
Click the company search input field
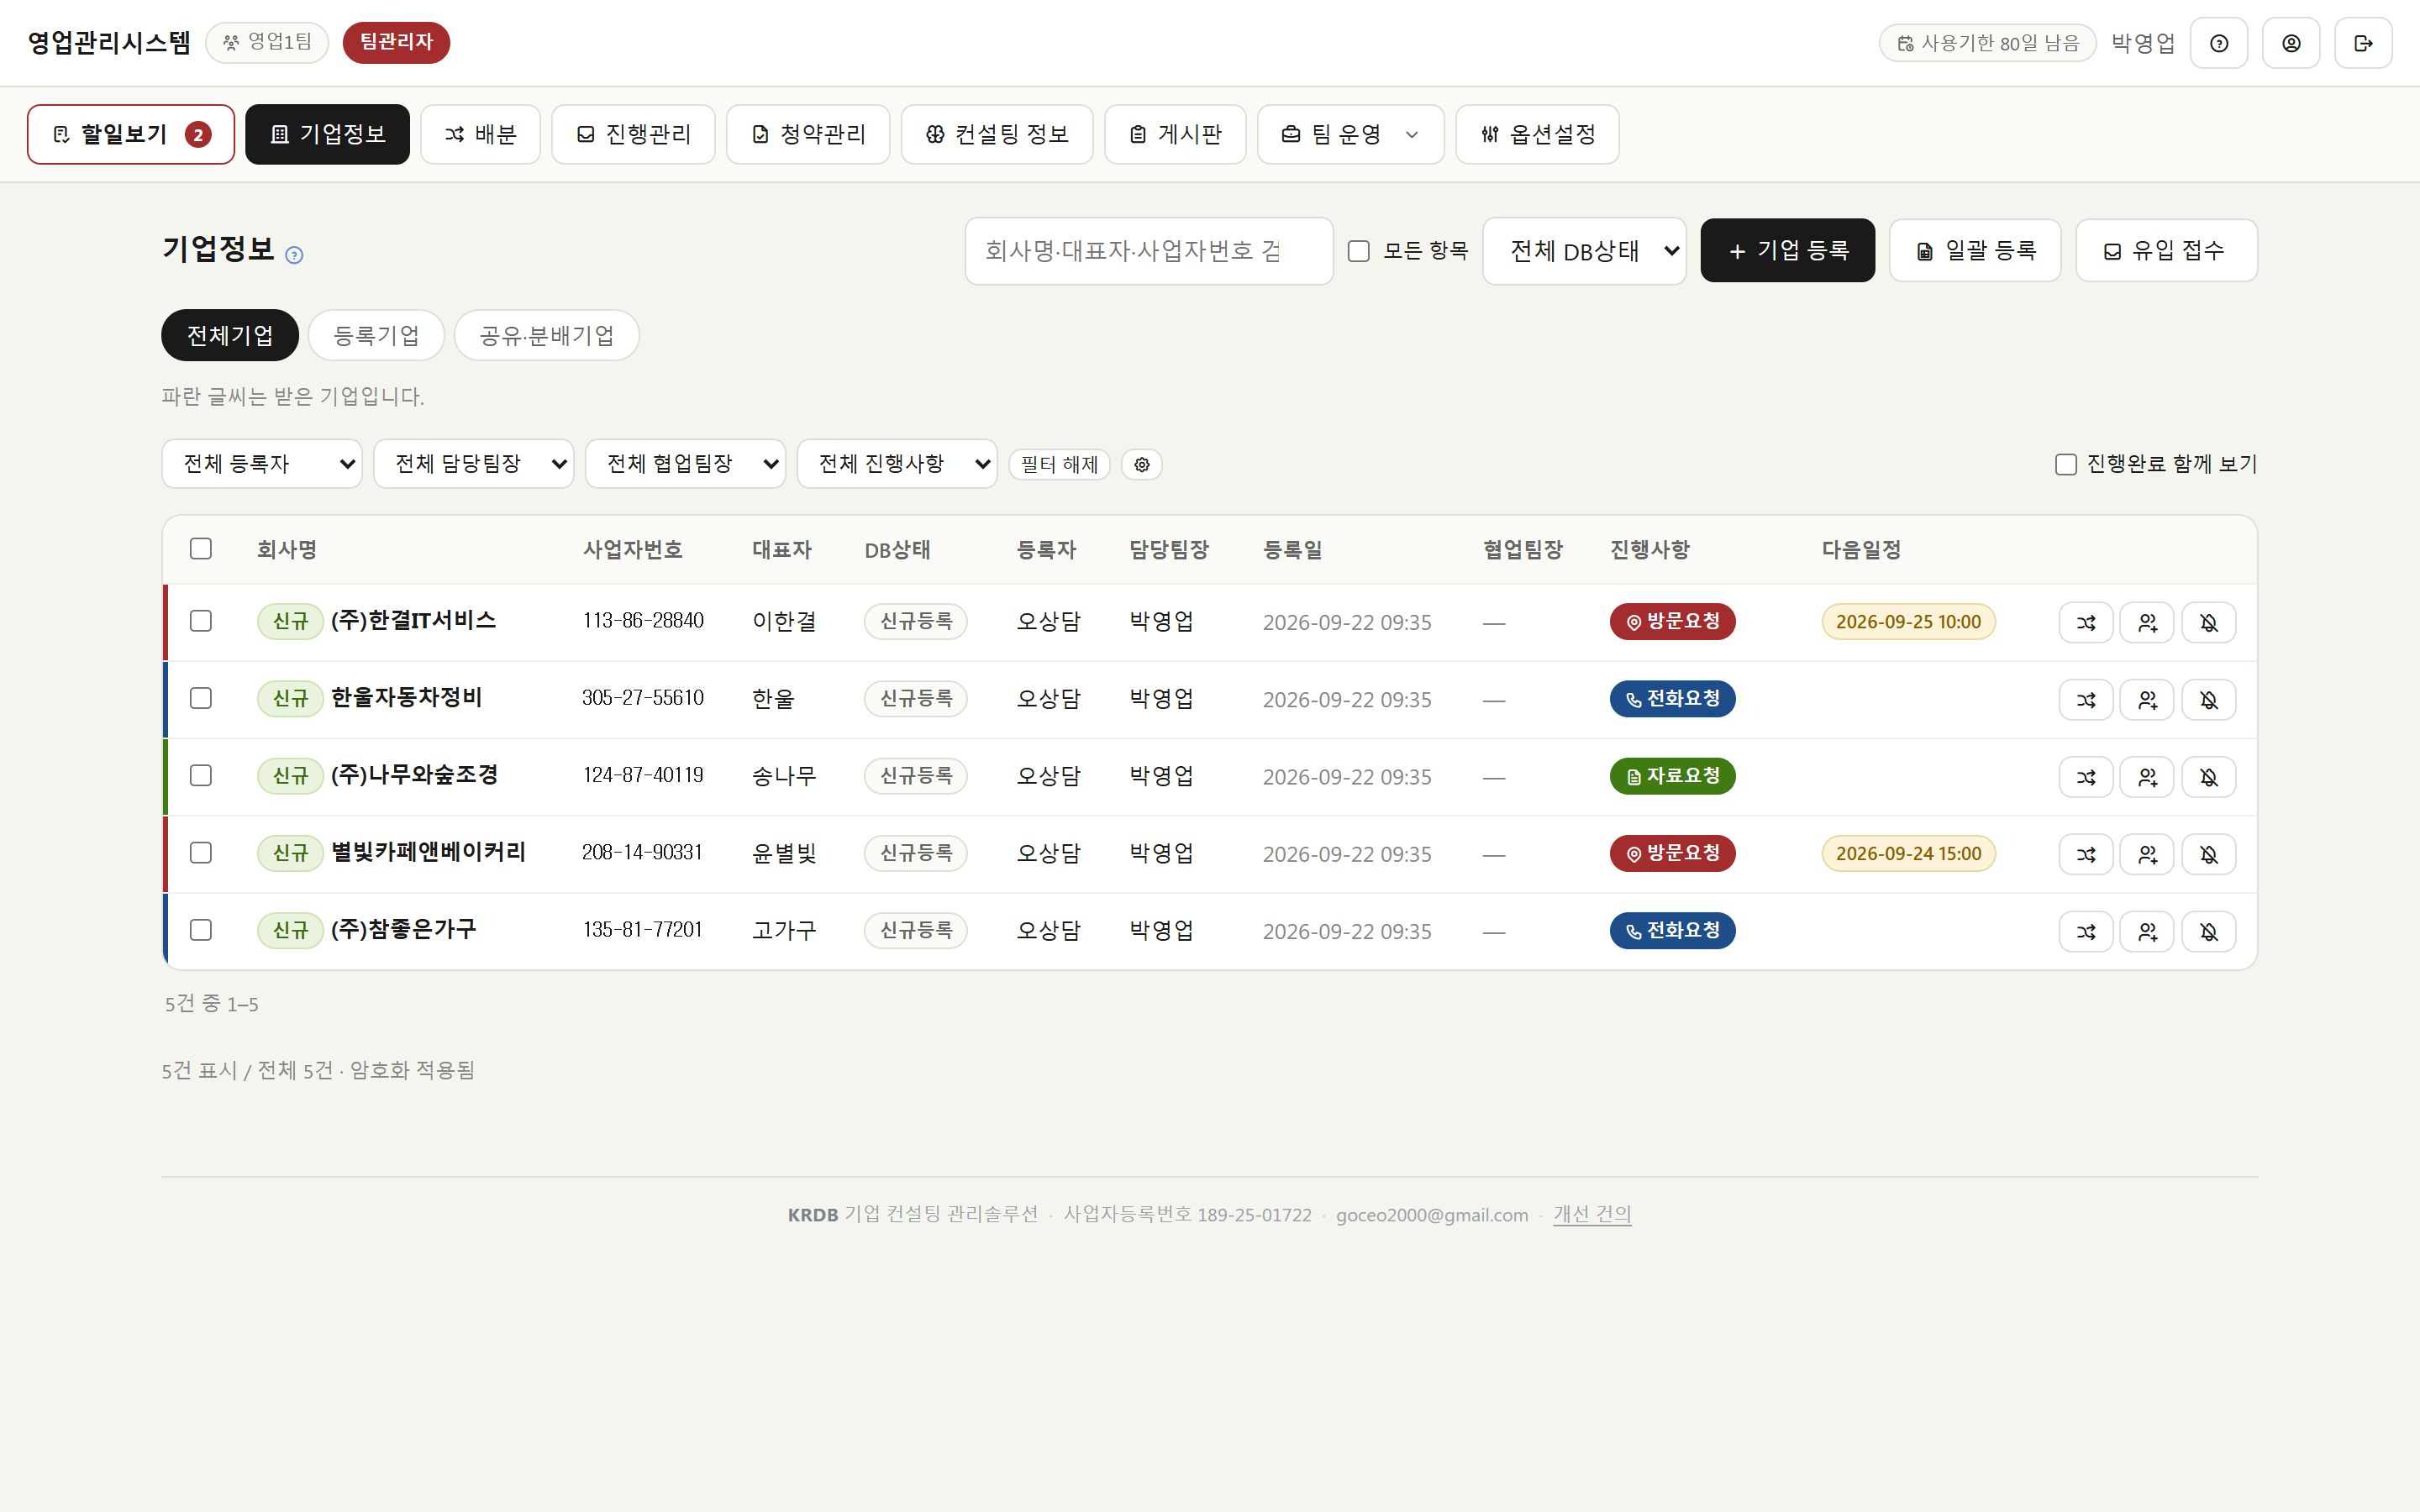pos(1149,251)
